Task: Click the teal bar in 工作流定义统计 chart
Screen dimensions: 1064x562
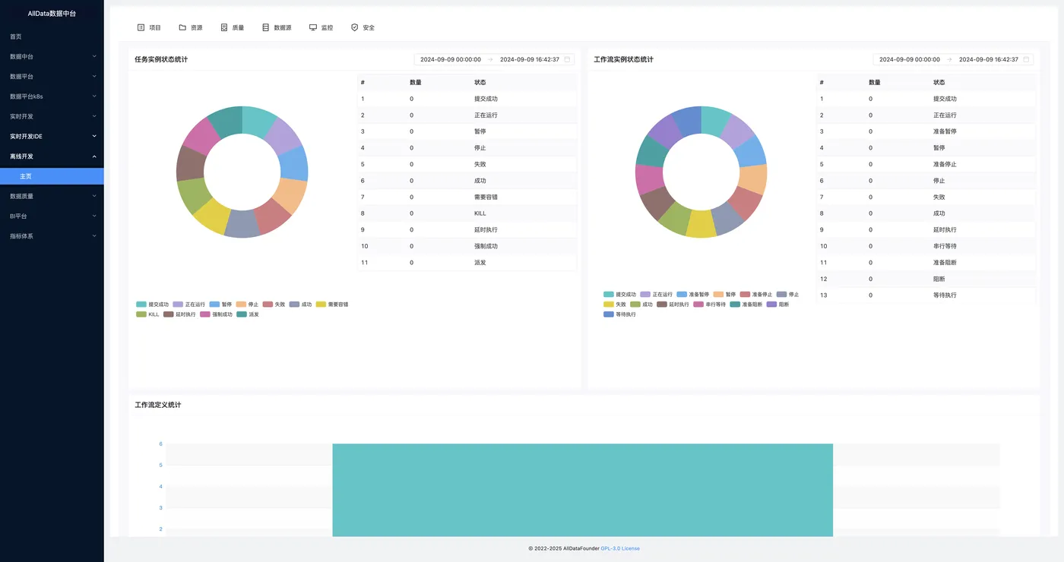Action: (x=582, y=490)
